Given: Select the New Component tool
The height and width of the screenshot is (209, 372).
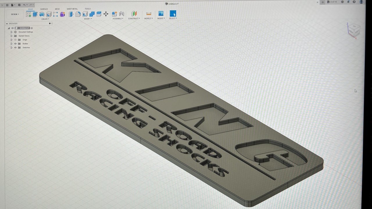Looking at the screenshot, I should coord(115,14).
